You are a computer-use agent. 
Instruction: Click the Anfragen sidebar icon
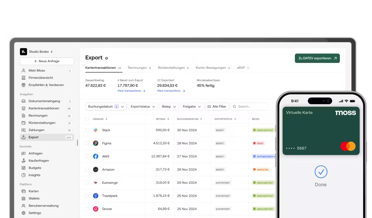[23, 153]
